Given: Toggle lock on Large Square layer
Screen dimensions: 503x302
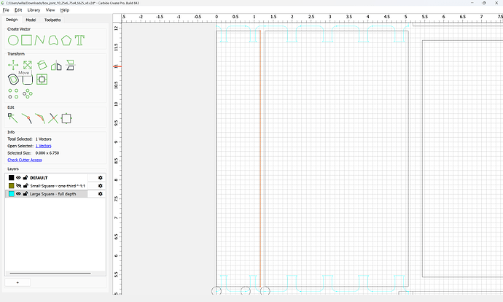Looking at the screenshot, I should tap(26, 194).
